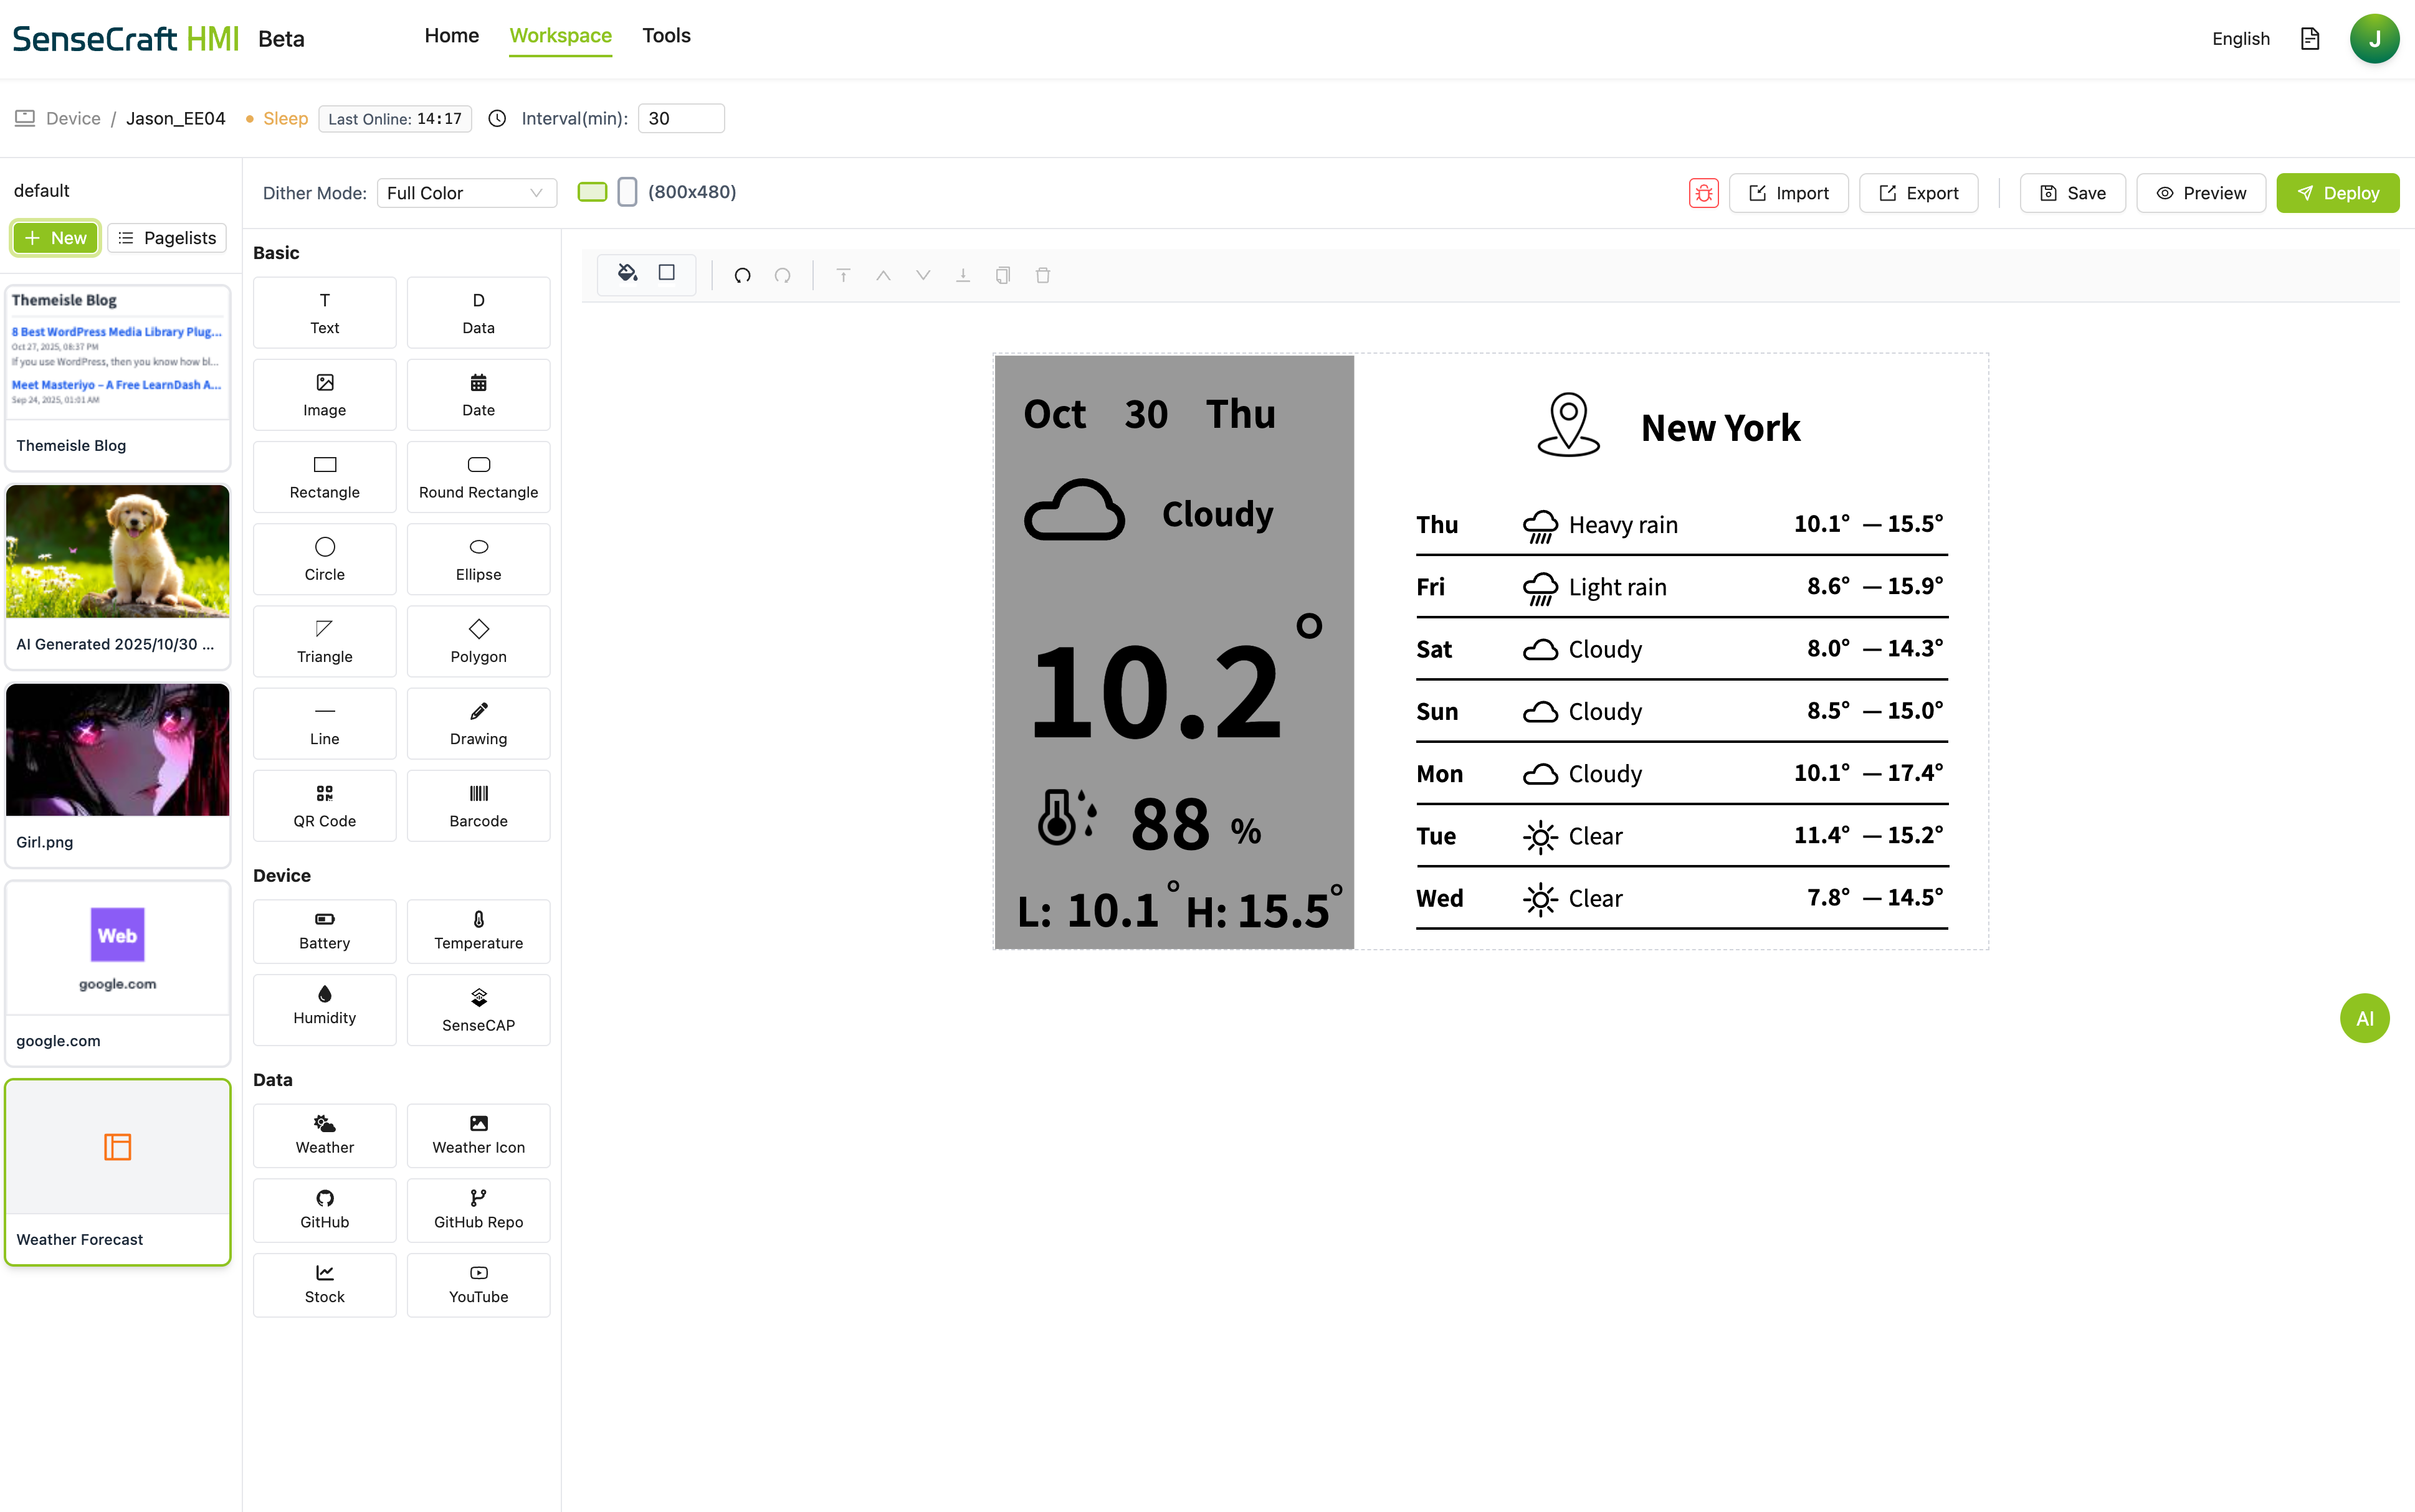Open the background fill color picker
Viewport: 2415px width, 1512px height.
627,273
